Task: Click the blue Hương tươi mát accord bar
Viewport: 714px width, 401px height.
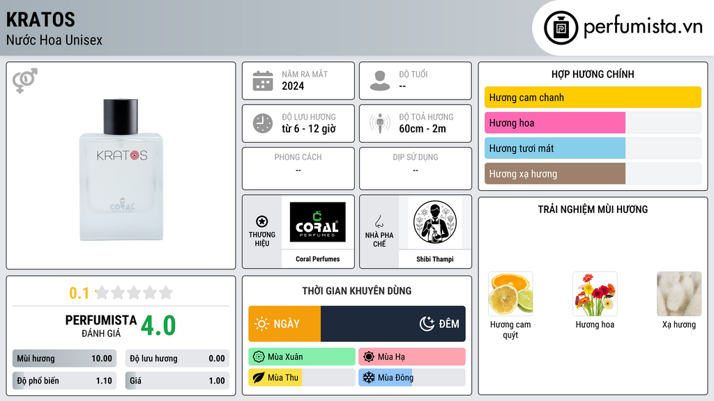Action: [x=555, y=148]
